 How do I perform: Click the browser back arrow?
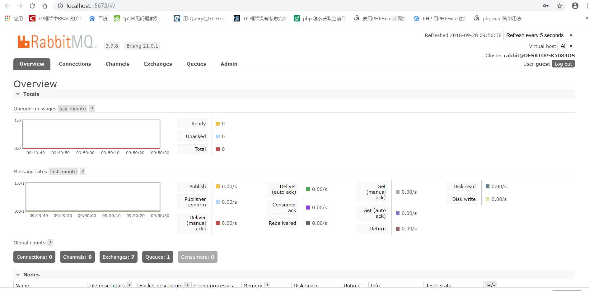(7, 6)
